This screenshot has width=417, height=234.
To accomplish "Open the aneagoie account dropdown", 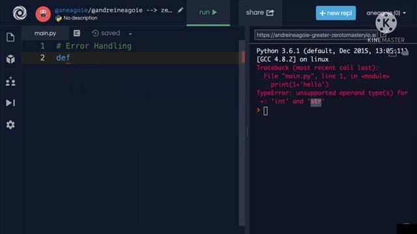I will pyautogui.click(x=386, y=13).
